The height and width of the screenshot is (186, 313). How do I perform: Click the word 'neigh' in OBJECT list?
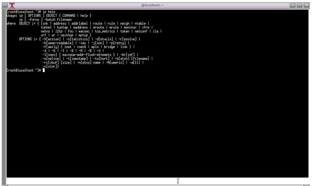pyautogui.click(x=125, y=23)
